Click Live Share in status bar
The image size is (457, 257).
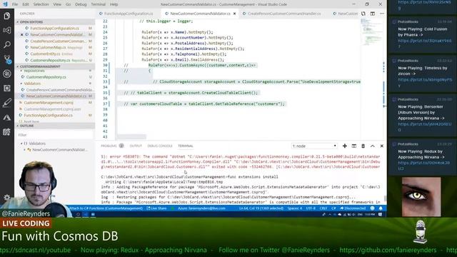[156, 208]
